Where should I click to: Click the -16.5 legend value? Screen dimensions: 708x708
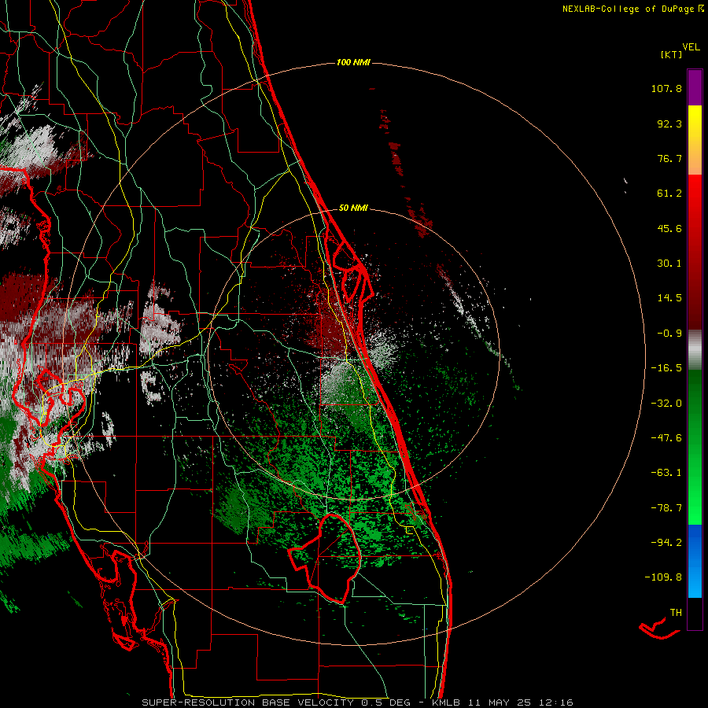(666, 368)
